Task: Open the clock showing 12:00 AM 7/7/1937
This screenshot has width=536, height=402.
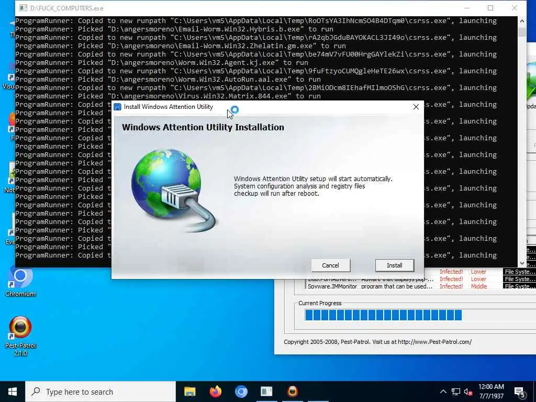Action: (491, 392)
